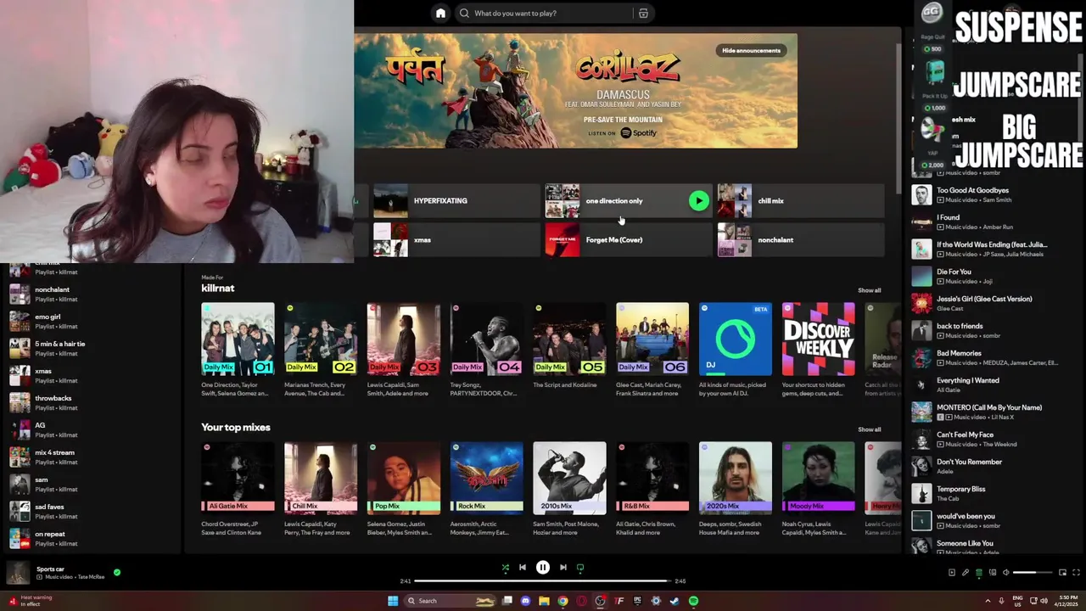Select emo girl playlist in library
This screenshot has height=611, width=1086.
click(92, 321)
